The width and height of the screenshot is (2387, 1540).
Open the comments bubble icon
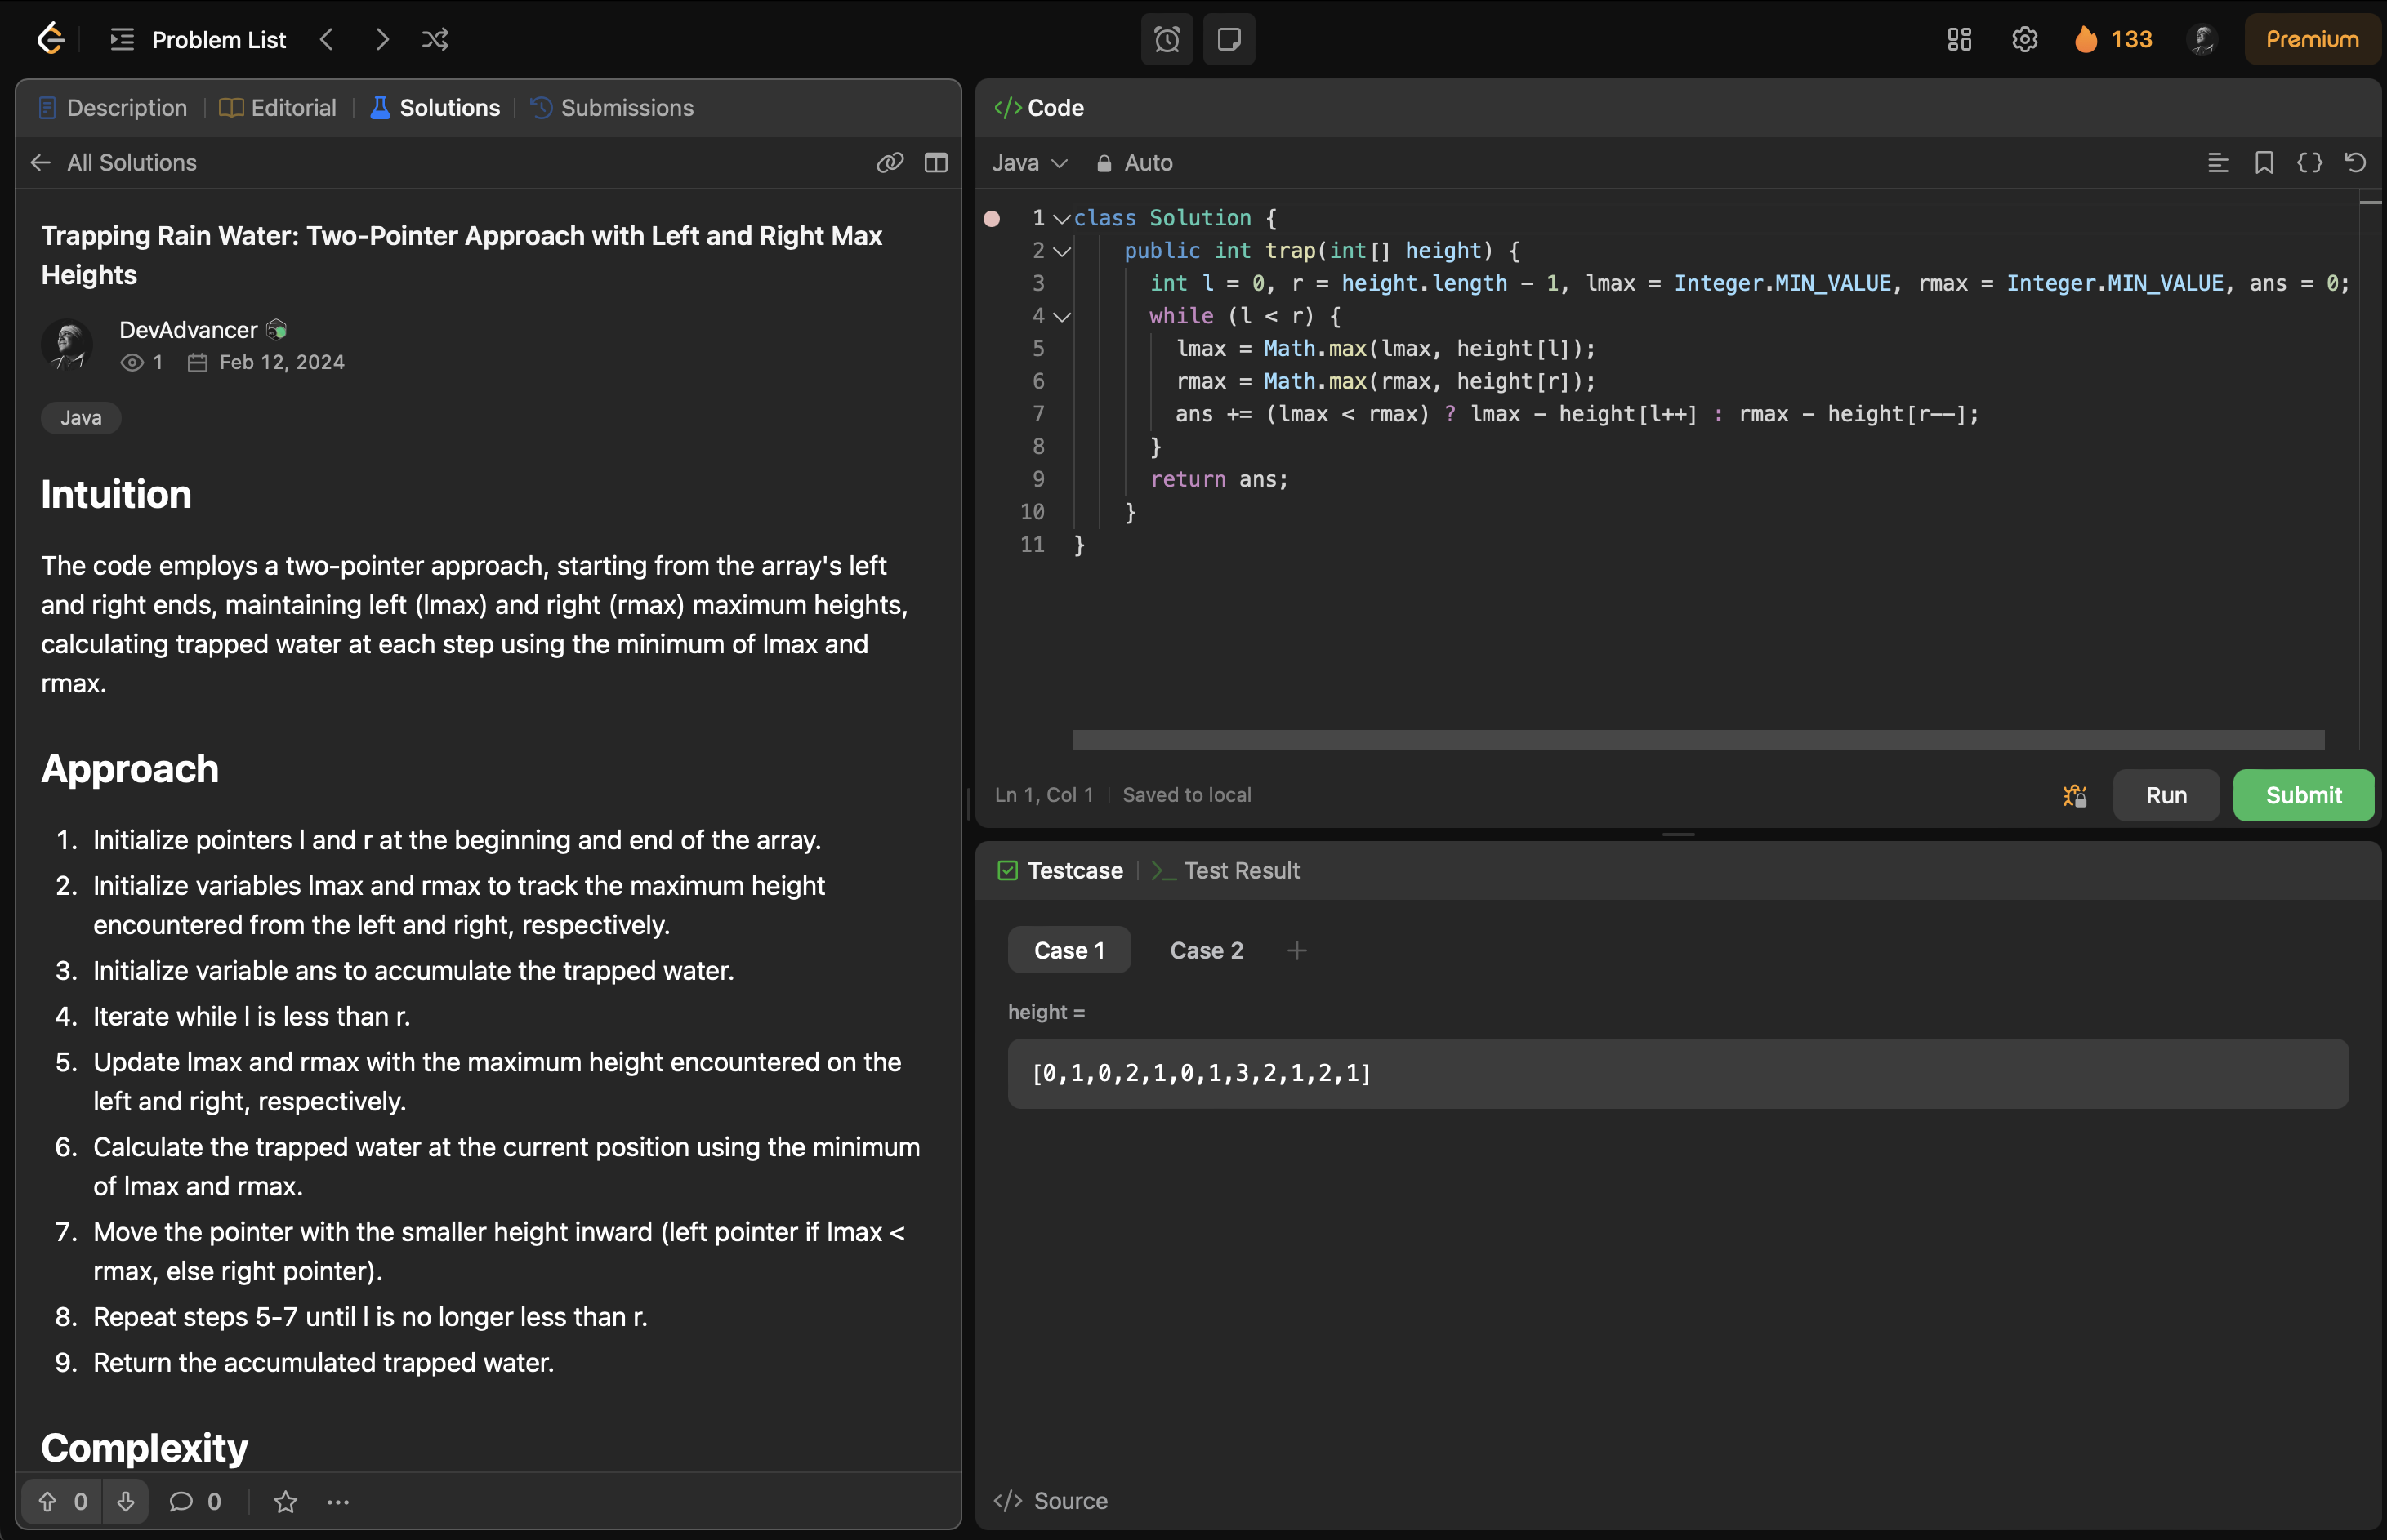pyautogui.click(x=195, y=1501)
